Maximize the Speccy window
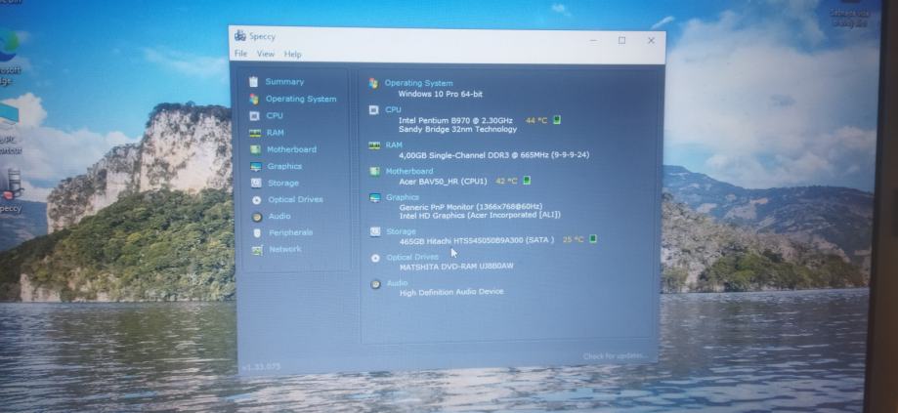The width and height of the screenshot is (898, 413). click(x=622, y=40)
